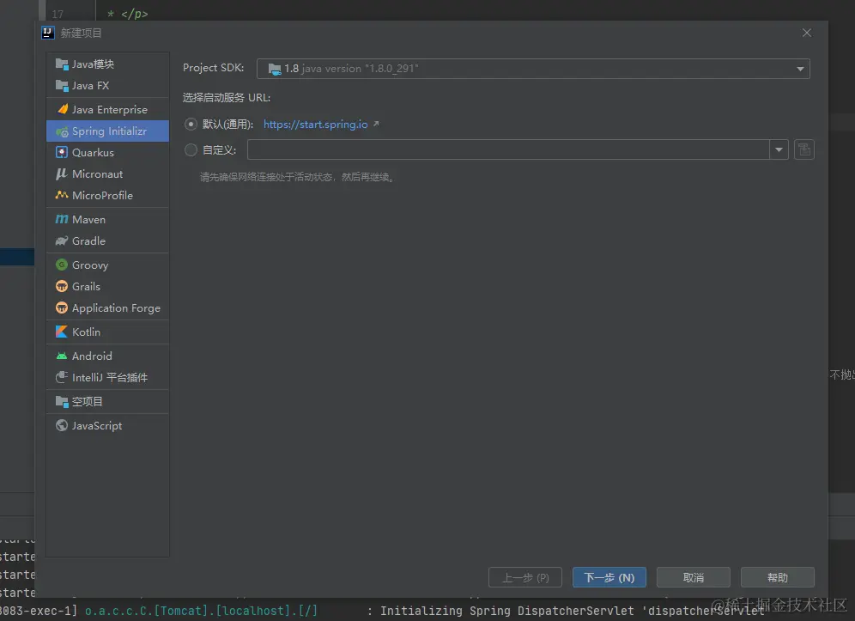Focus the 自定义 URL input field
Screen dimensions: 855x621
[x=508, y=149]
